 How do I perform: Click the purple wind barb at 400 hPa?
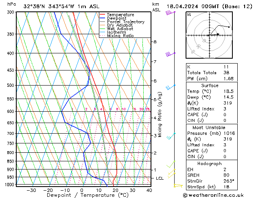click(170, 54)
